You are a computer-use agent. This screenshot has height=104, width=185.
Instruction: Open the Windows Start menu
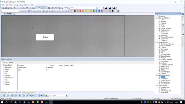tap(2, 102)
